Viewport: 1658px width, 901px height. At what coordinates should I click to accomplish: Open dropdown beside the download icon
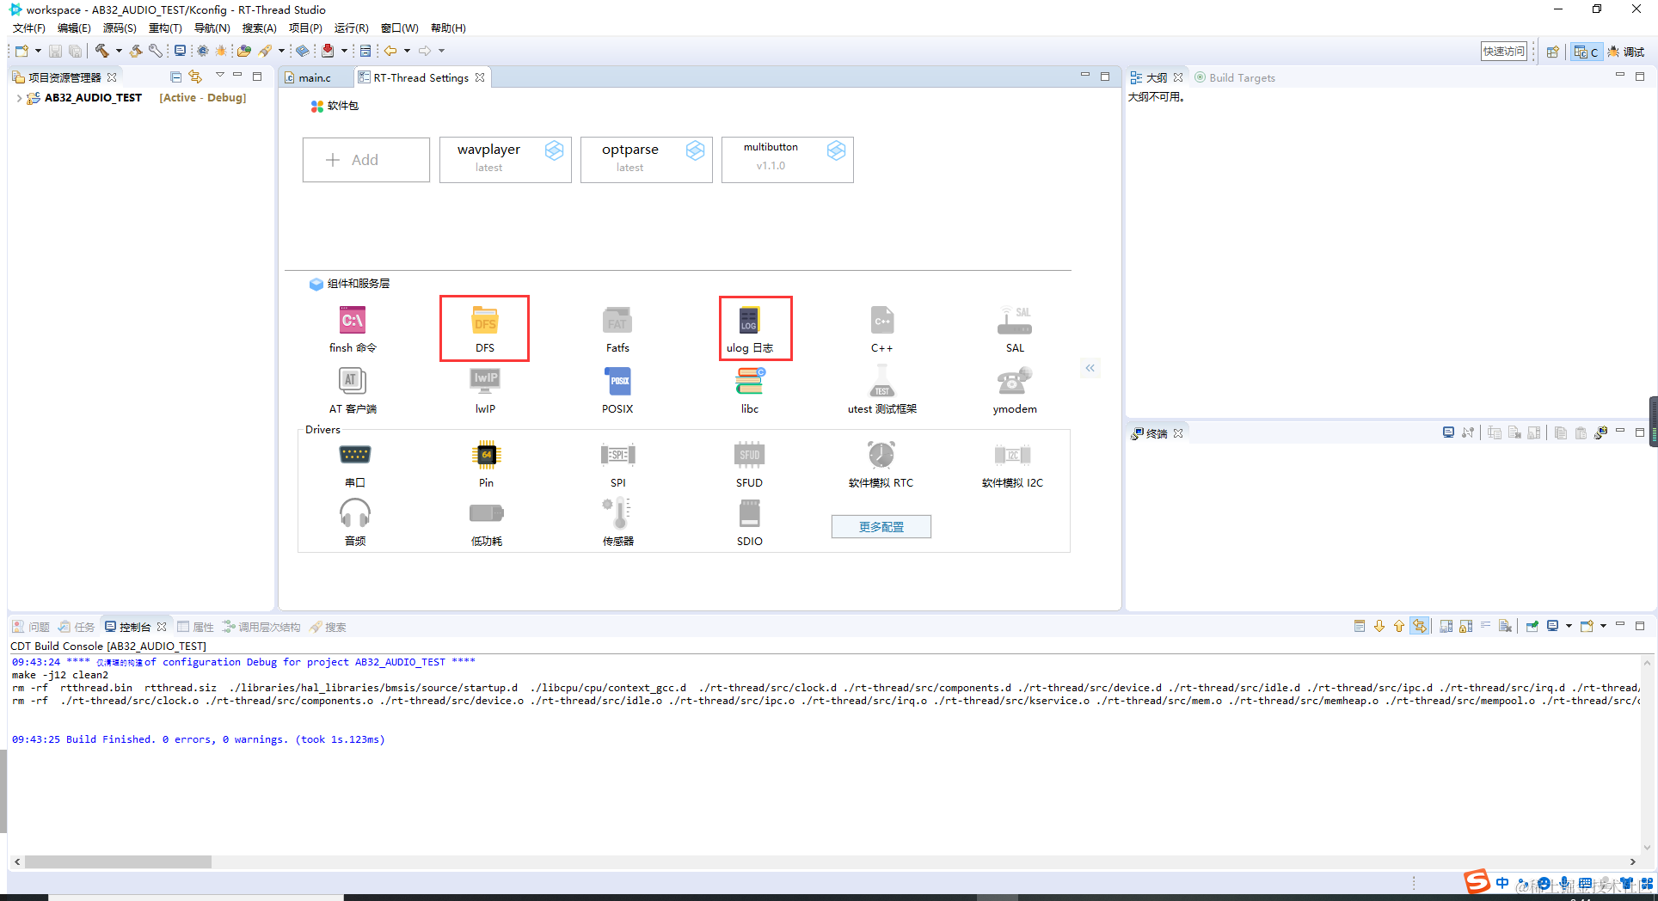(x=344, y=51)
